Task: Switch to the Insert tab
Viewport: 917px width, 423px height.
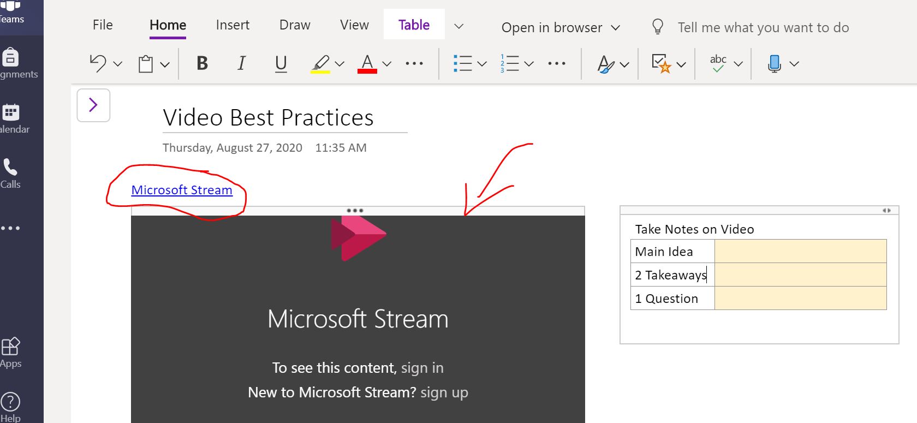Action: click(233, 25)
